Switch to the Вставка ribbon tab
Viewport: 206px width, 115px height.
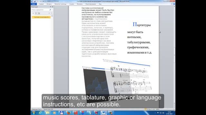pos(49,4)
